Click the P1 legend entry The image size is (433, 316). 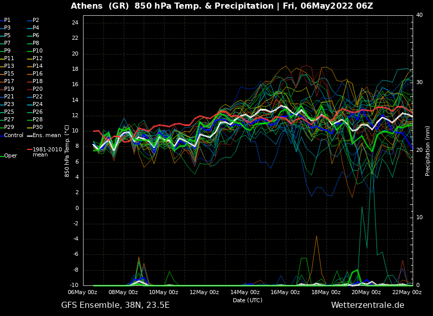7,20
